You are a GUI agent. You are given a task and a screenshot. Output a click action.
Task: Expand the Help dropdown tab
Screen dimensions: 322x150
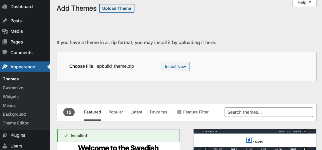coord(305,3)
